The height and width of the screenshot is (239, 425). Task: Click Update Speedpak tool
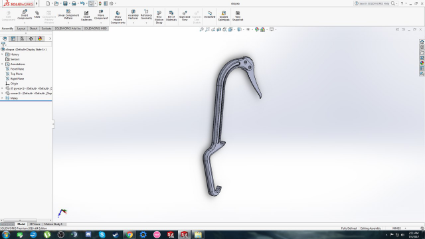point(224,16)
